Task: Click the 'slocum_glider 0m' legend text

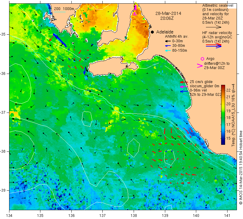Action: (x=204, y=86)
